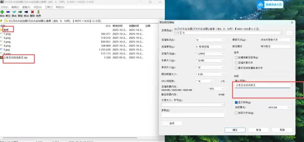304x142 pixels.
Task: Open the Tools (工具) menu
Action: click(x=49, y=7)
